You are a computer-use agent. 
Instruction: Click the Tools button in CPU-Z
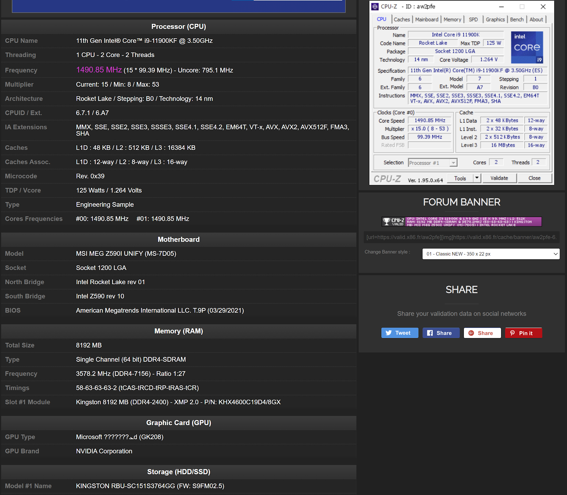[460, 178]
